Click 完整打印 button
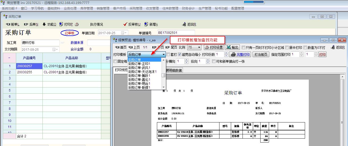 [240, 55]
